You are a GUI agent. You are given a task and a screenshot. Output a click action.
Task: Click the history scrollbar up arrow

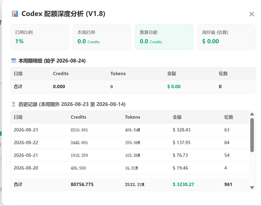click(x=252, y=114)
